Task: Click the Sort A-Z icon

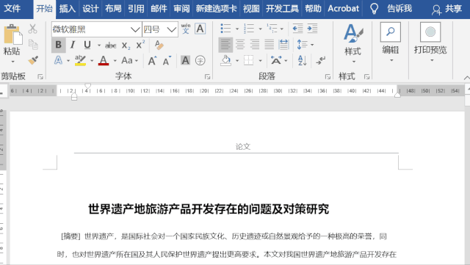Action: [302, 60]
